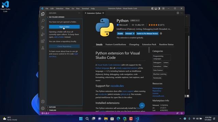This screenshot has width=218, height=122.
Task: Click the details page vertical scrollbar
Action: click(x=149, y=50)
